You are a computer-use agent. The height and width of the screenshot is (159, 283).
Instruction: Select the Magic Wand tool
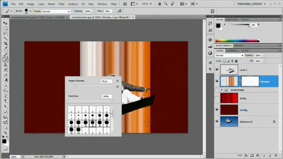[5, 38]
